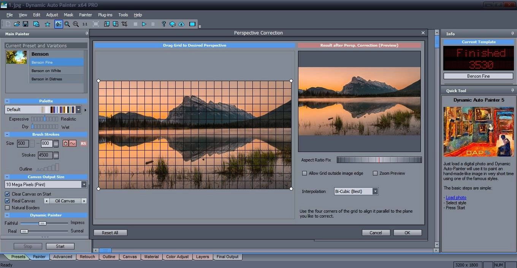This screenshot has height=268, width=517.
Task: Click the Reset All button
Action: point(110,233)
